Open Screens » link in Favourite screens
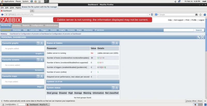207x106 pixels. click(x=39, y=70)
